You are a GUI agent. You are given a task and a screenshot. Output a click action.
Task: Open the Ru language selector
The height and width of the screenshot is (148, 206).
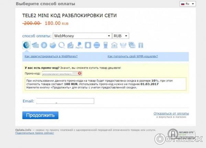click(x=187, y=4)
